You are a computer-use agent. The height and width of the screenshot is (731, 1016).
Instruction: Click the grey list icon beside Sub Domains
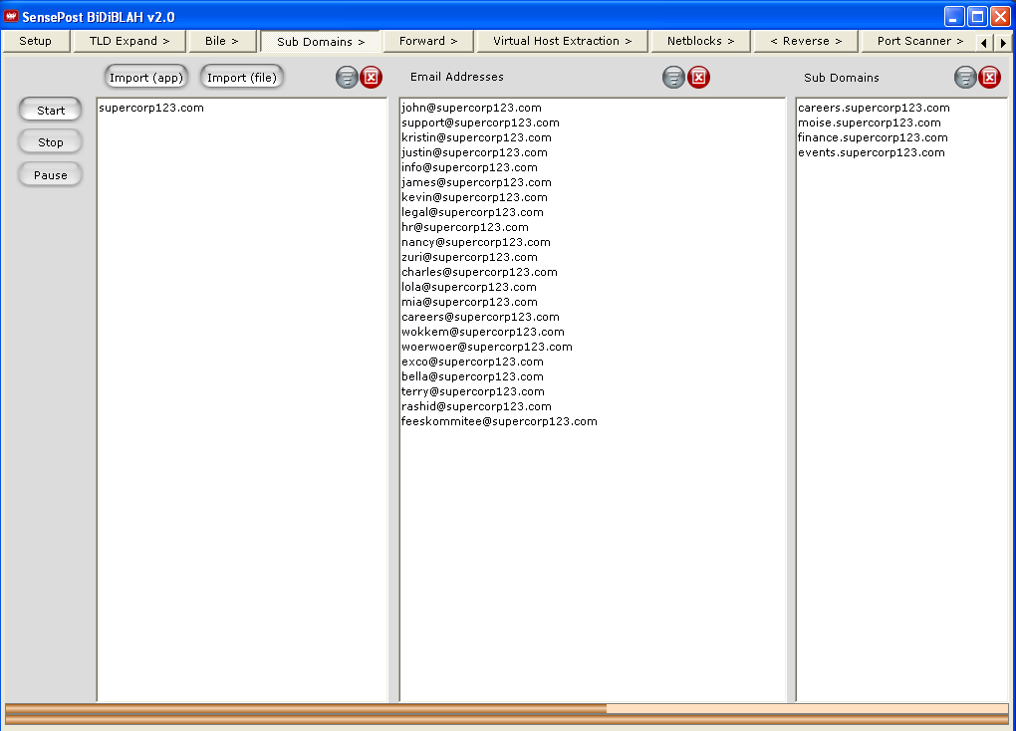click(x=965, y=78)
